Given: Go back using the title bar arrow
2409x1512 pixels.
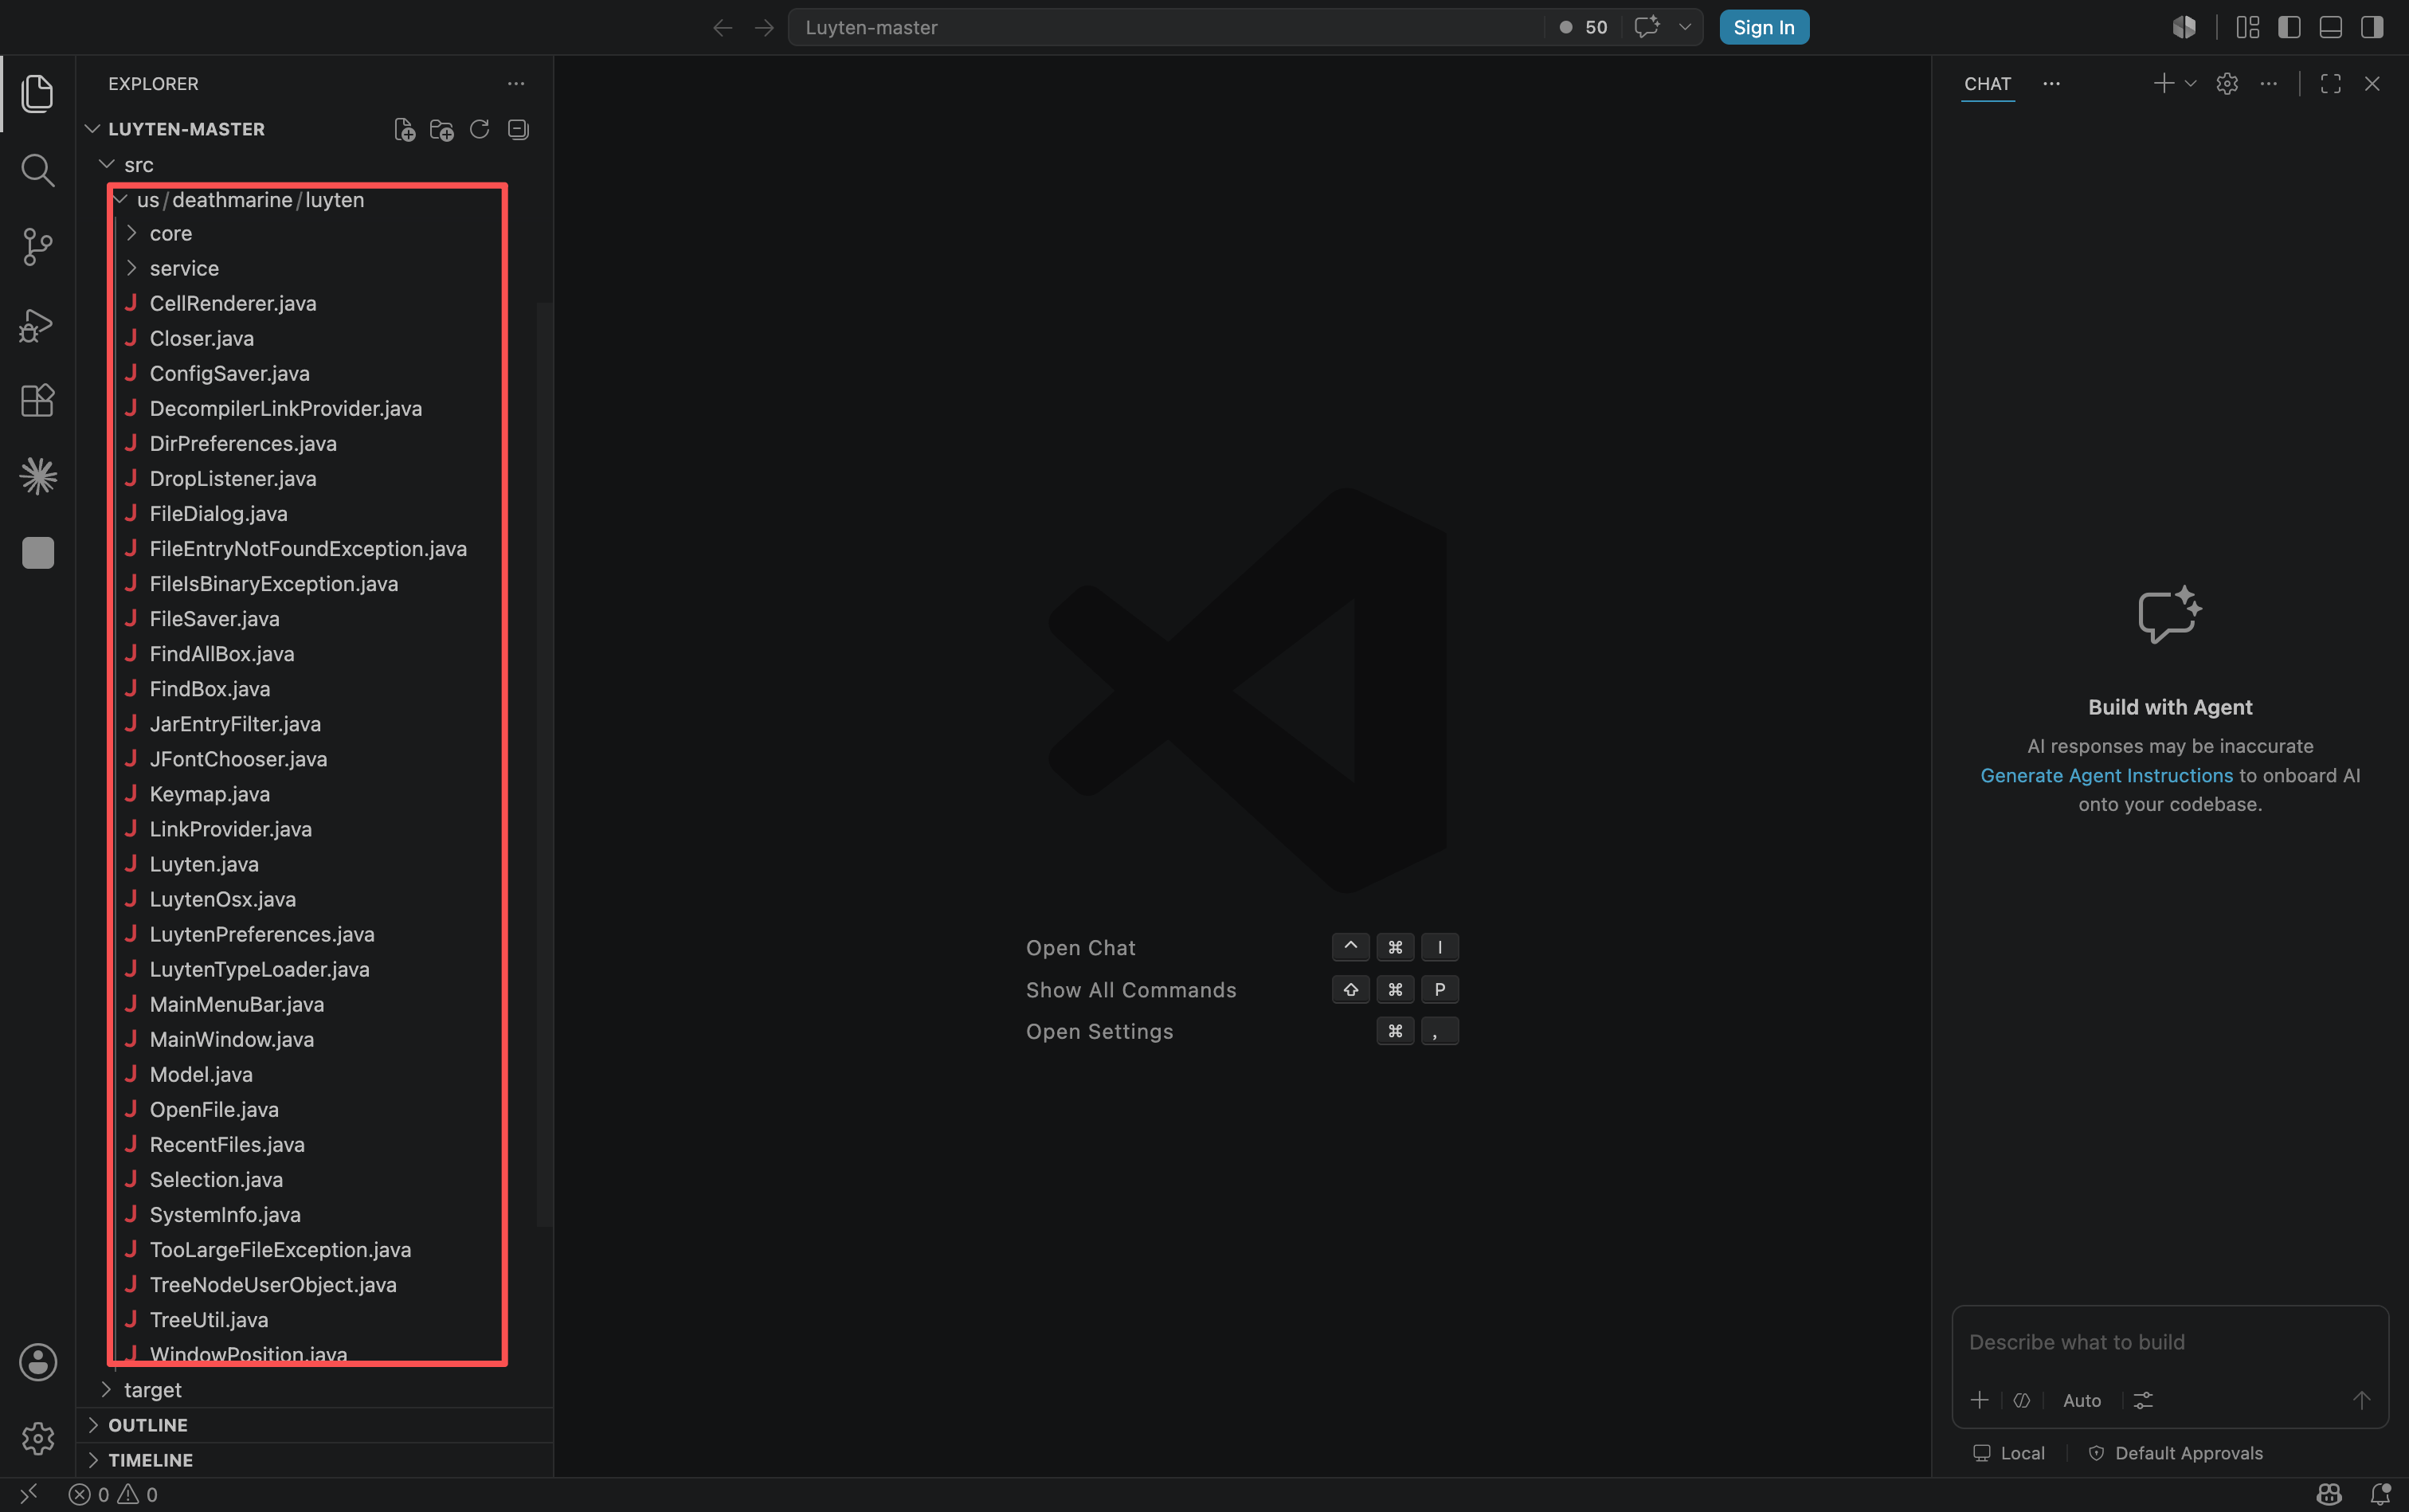Looking at the screenshot, I should coord(722,28).
